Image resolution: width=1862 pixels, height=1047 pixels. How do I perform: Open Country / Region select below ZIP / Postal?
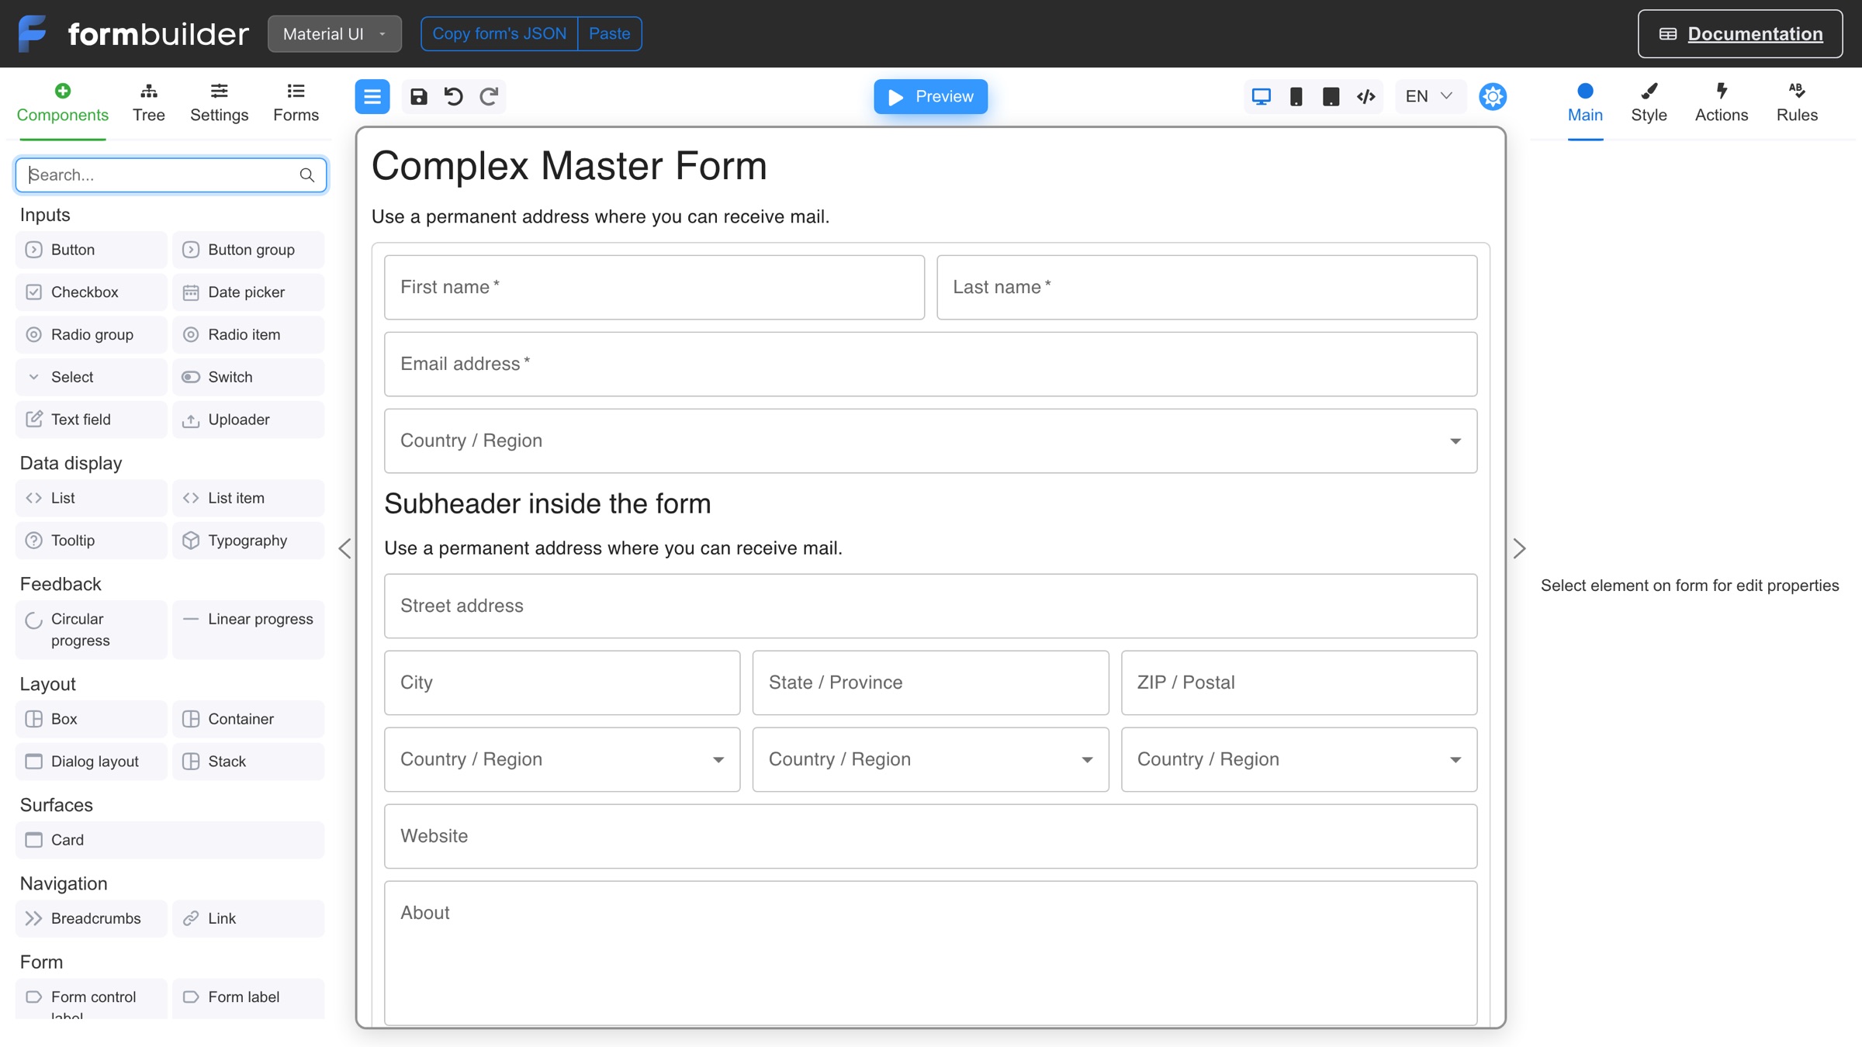point(1299,759)
